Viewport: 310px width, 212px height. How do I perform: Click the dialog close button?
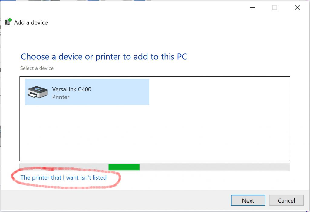click(297, 8)
